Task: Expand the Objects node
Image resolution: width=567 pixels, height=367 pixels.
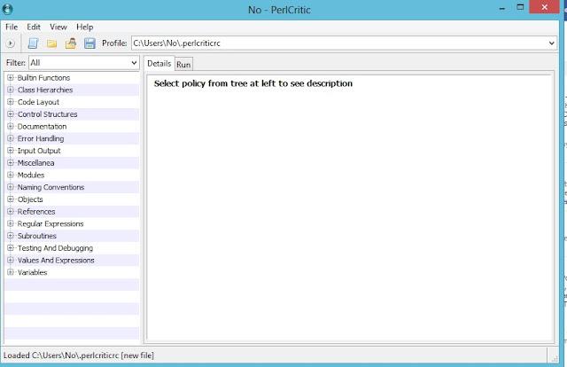Action: [11, 199]
